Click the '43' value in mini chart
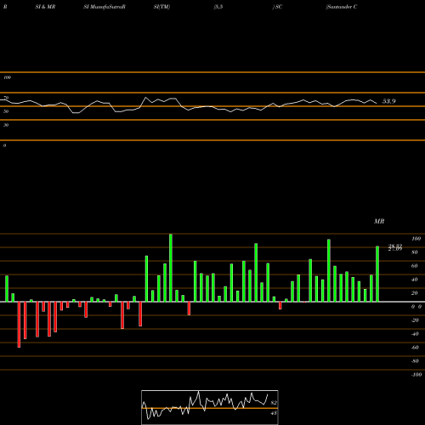 pyautogui.click(x=274, y=413)
